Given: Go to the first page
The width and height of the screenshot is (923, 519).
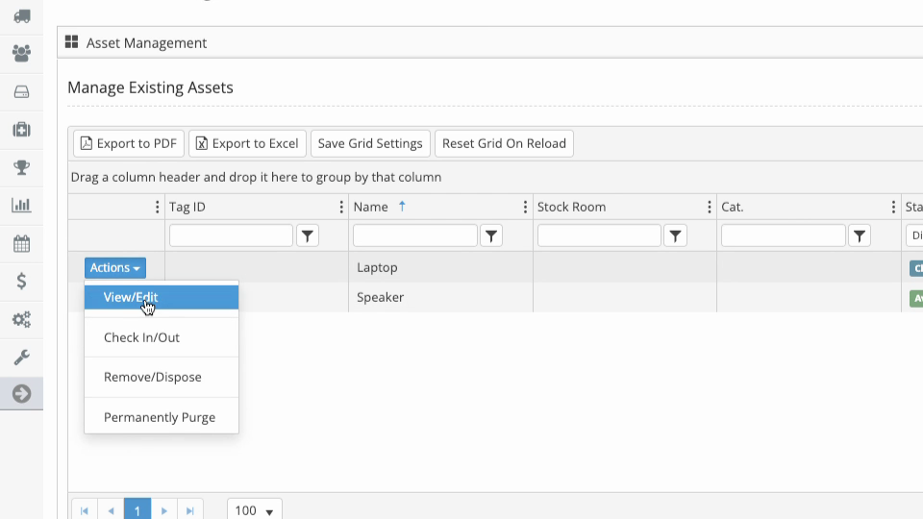Looking at the screenshot, I should click(x=85, y=510).
